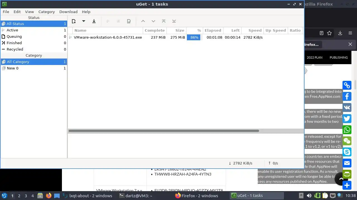
Task: Open the Category menu
Action: coord(47,12)
